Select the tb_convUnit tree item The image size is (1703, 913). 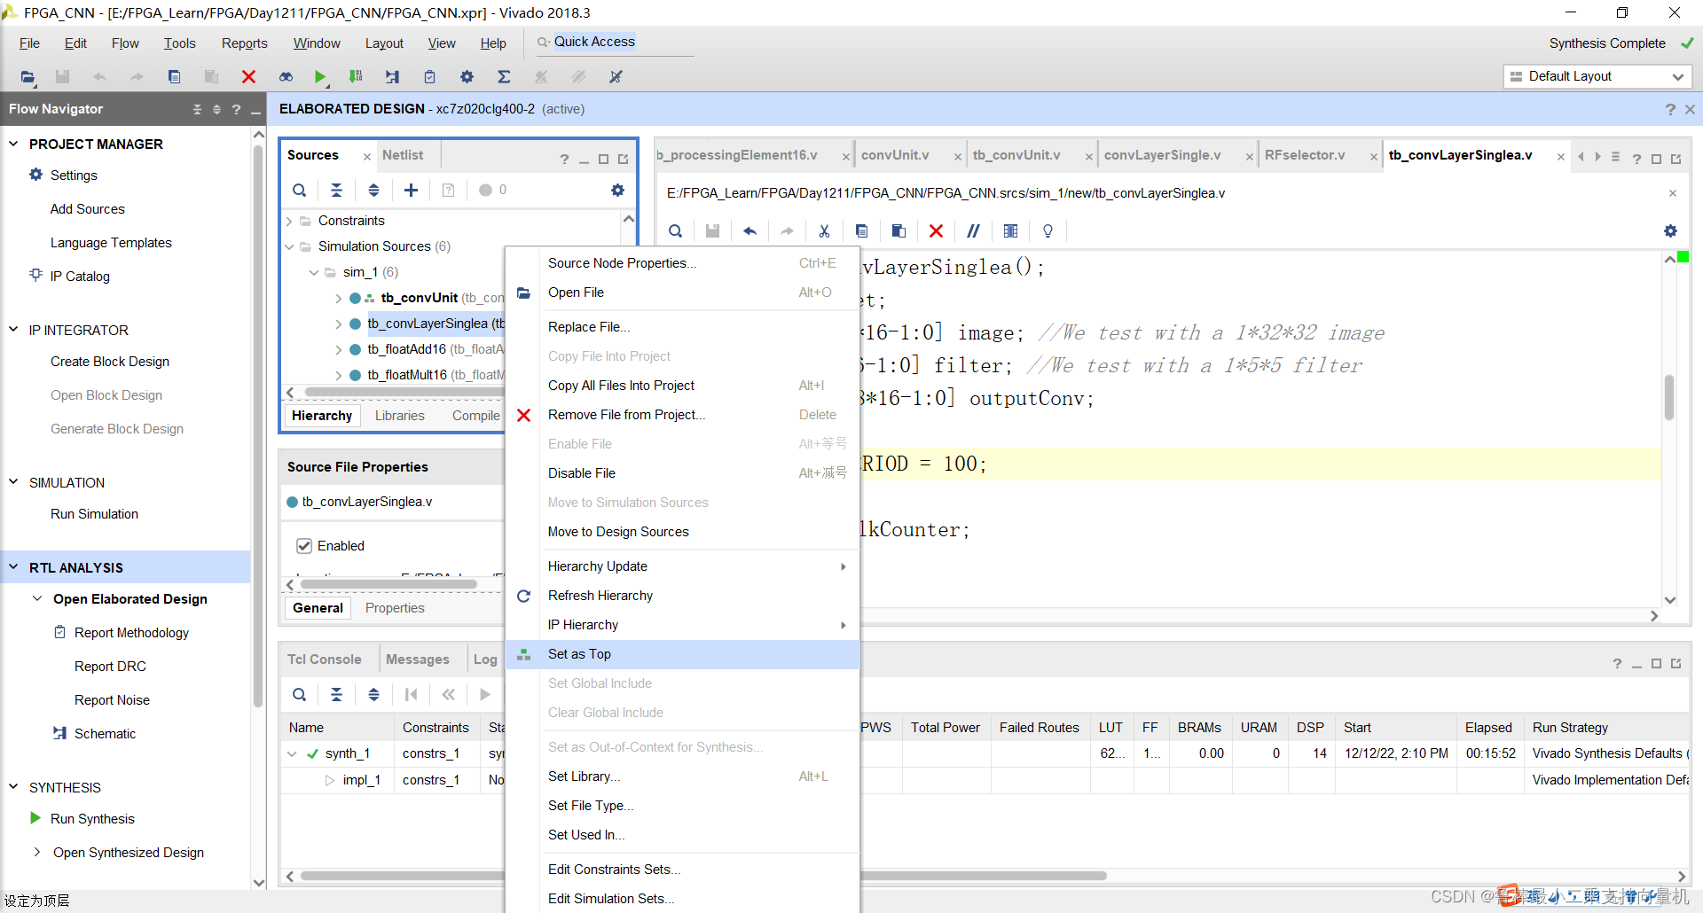[x=419, y=298]
